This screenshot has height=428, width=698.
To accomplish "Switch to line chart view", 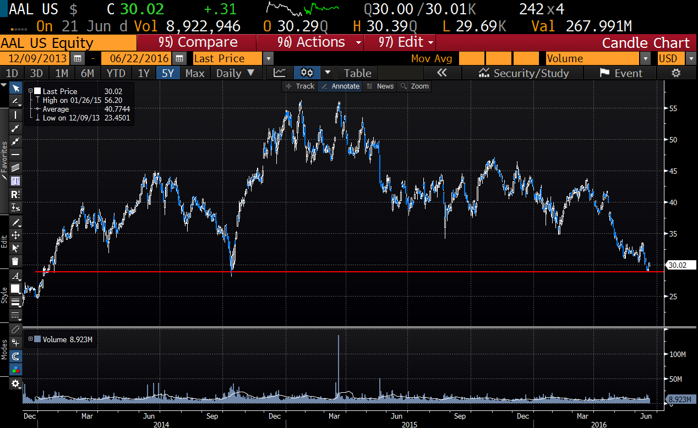I will 280,73.
